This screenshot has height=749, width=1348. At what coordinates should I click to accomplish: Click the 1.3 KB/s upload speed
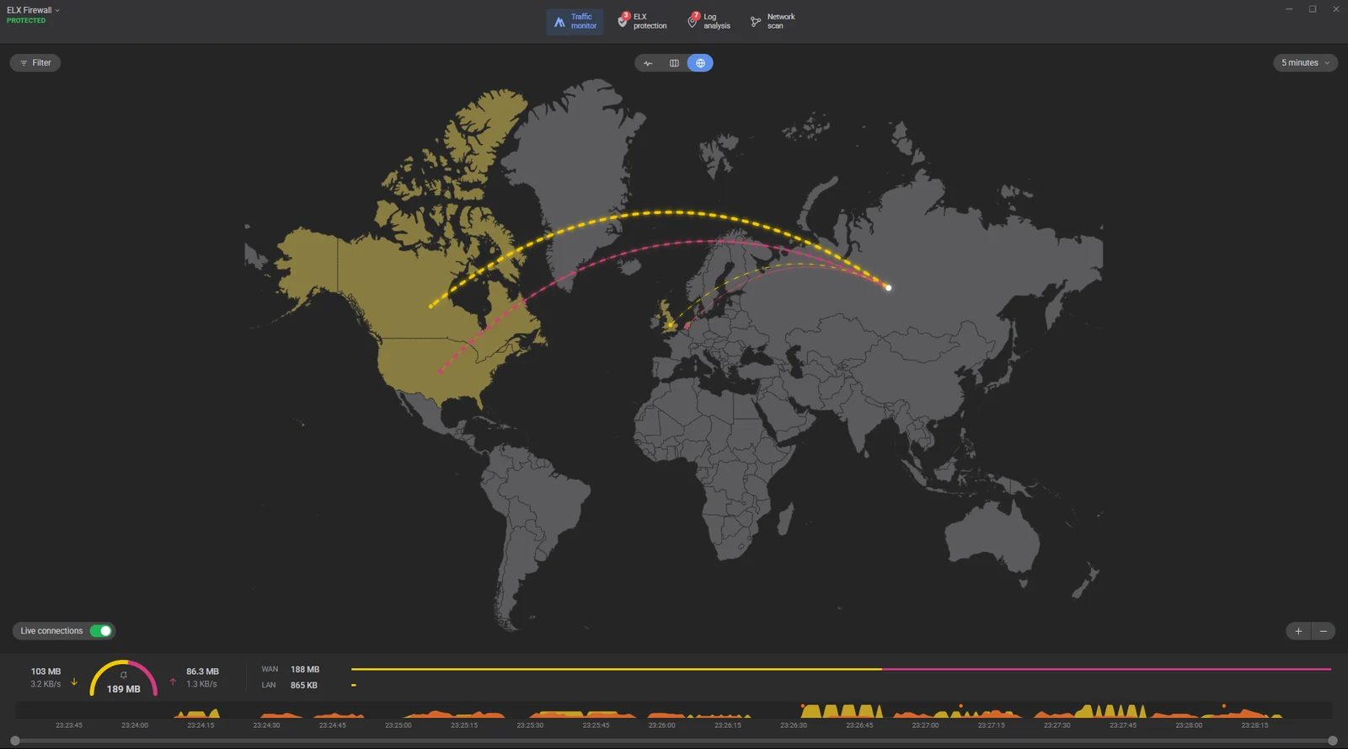[x=201, y=684]
